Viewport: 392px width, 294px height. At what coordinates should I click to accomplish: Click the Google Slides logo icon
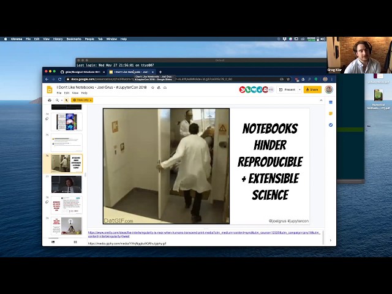50,89
